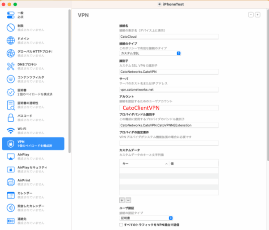Screen dimensions: 269x230
Task: Click the カレンダー calendar icon
Action: [x=11, y=195]
